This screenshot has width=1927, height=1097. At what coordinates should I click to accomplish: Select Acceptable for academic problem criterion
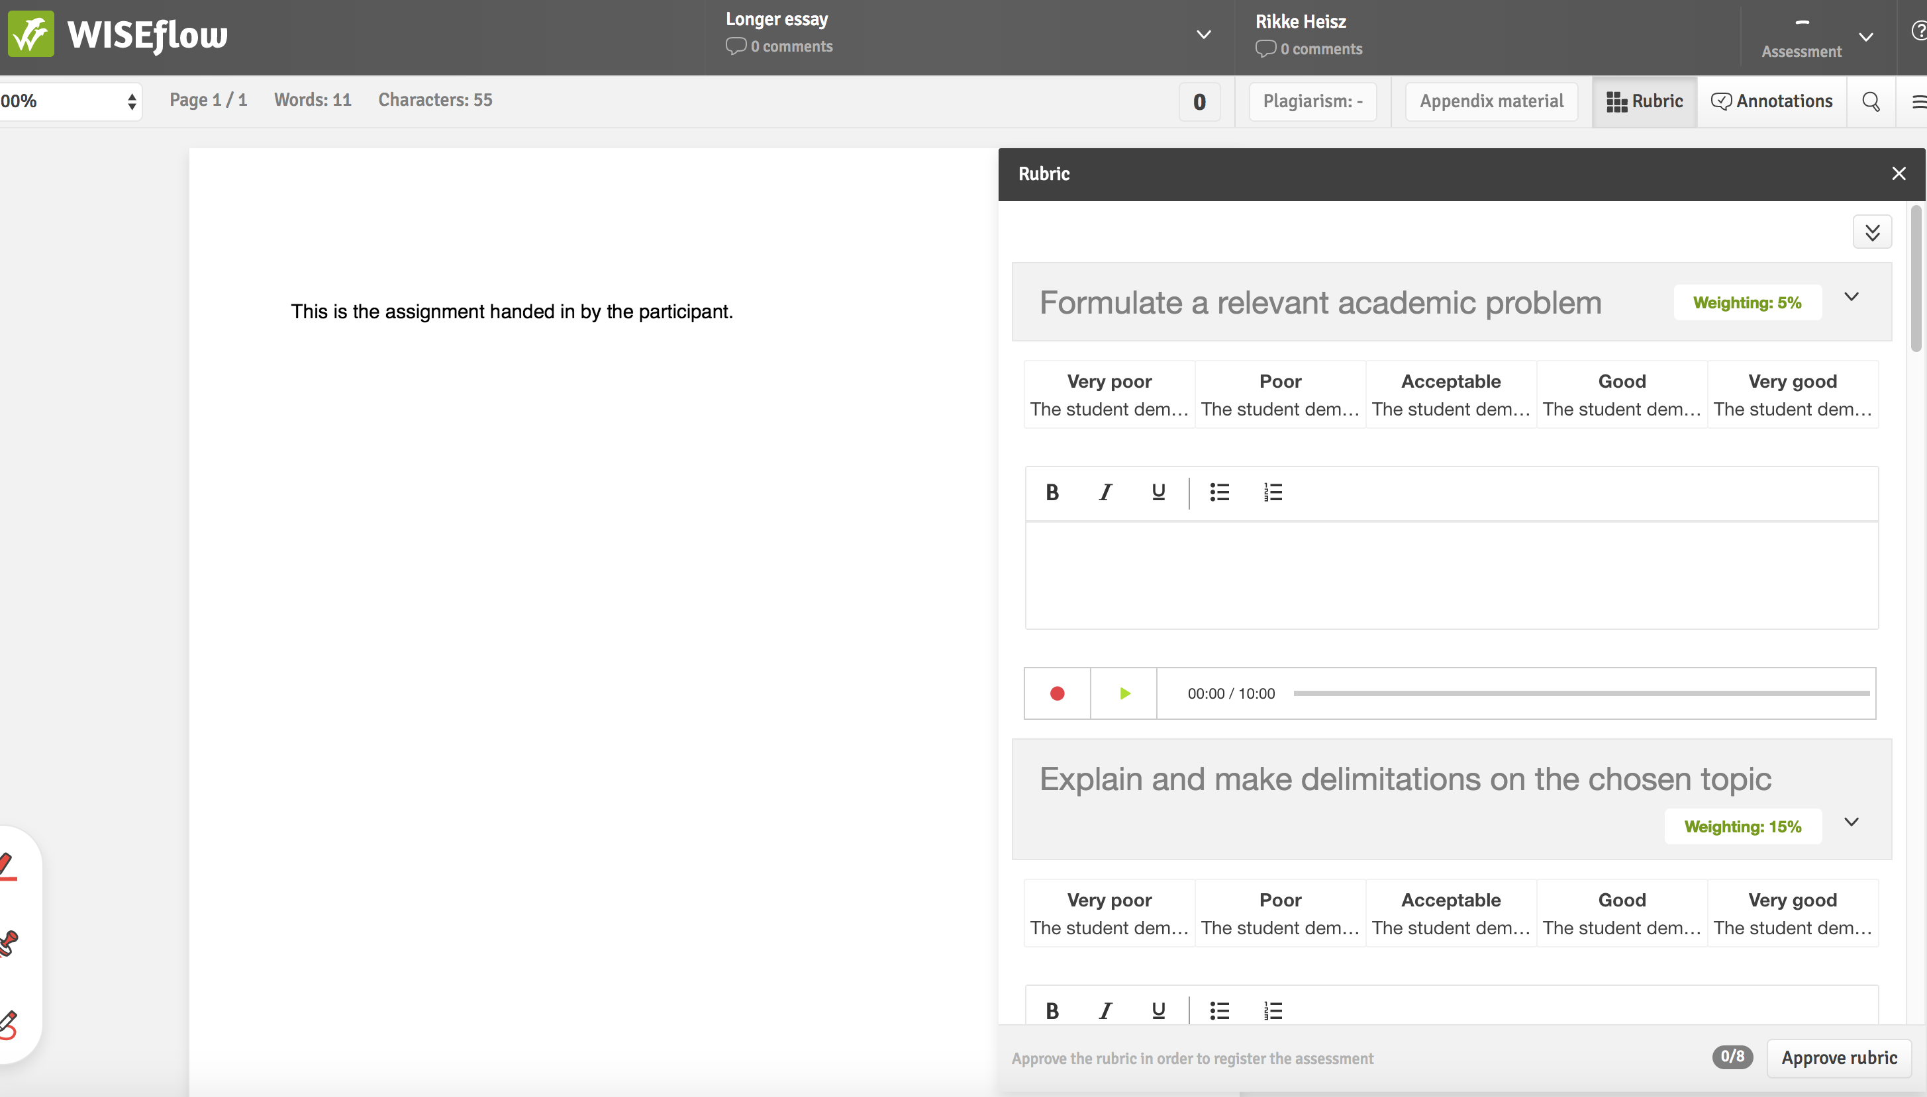(x=1450, y=395)
